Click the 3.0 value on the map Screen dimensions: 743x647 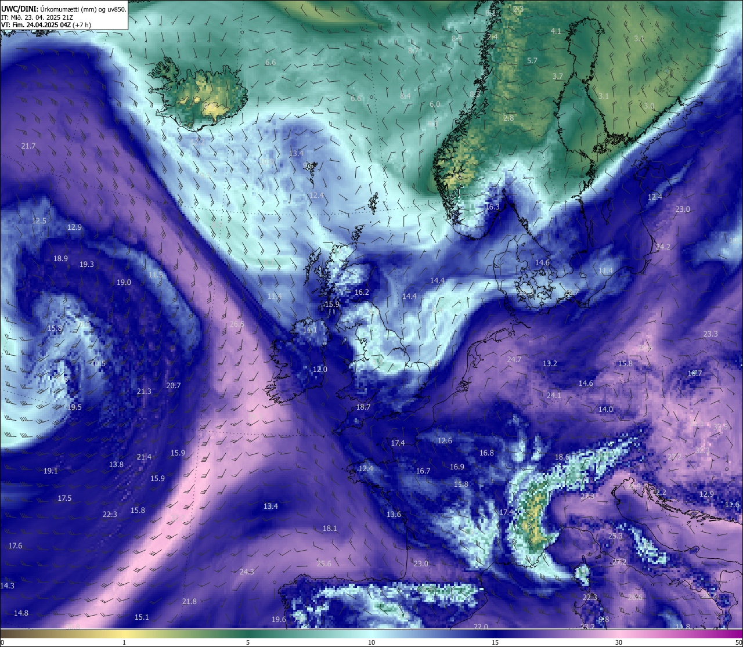[x=649, y=106]
